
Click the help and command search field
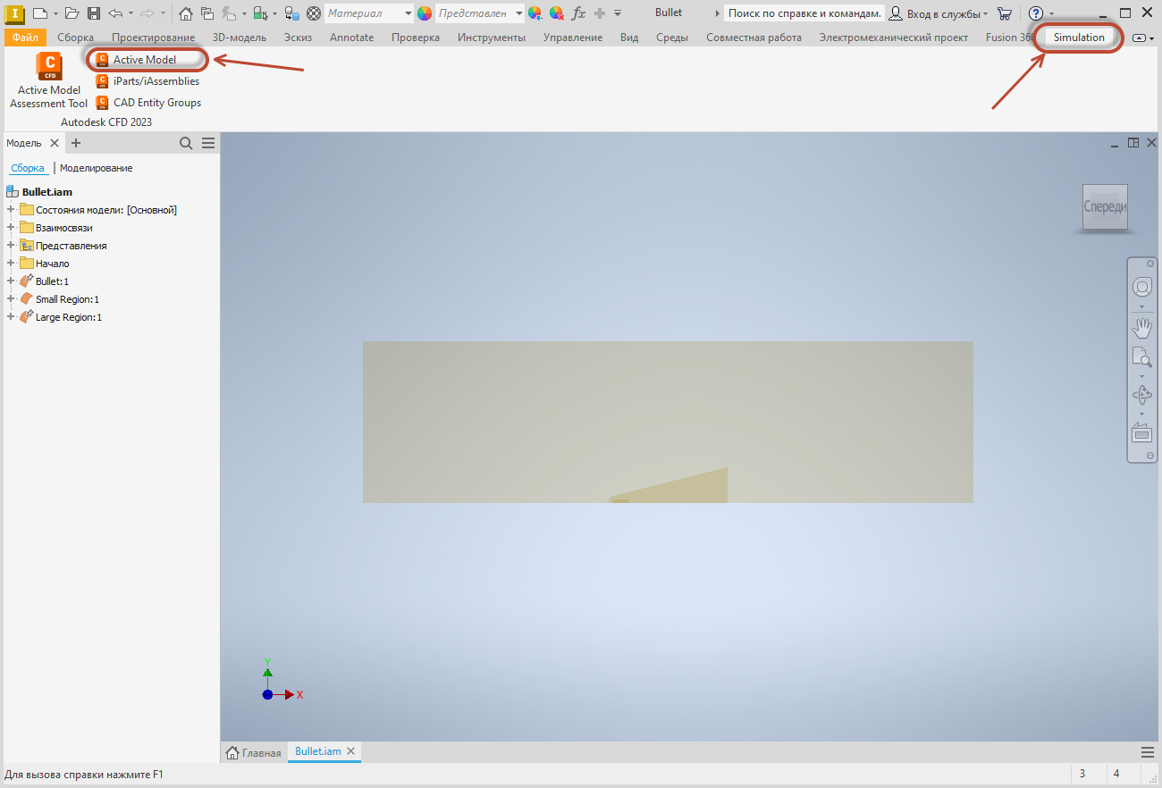(804, 13)
